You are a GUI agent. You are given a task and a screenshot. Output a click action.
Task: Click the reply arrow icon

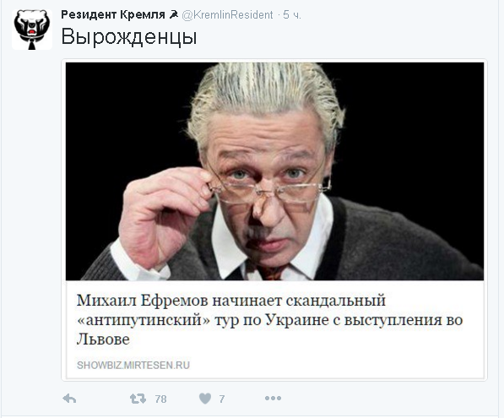click(x=69, y=399)
